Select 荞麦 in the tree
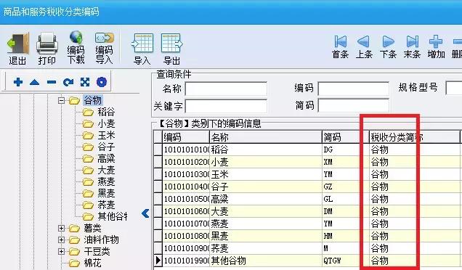Viewport: 462px width, 270px height. click(106, 205)
